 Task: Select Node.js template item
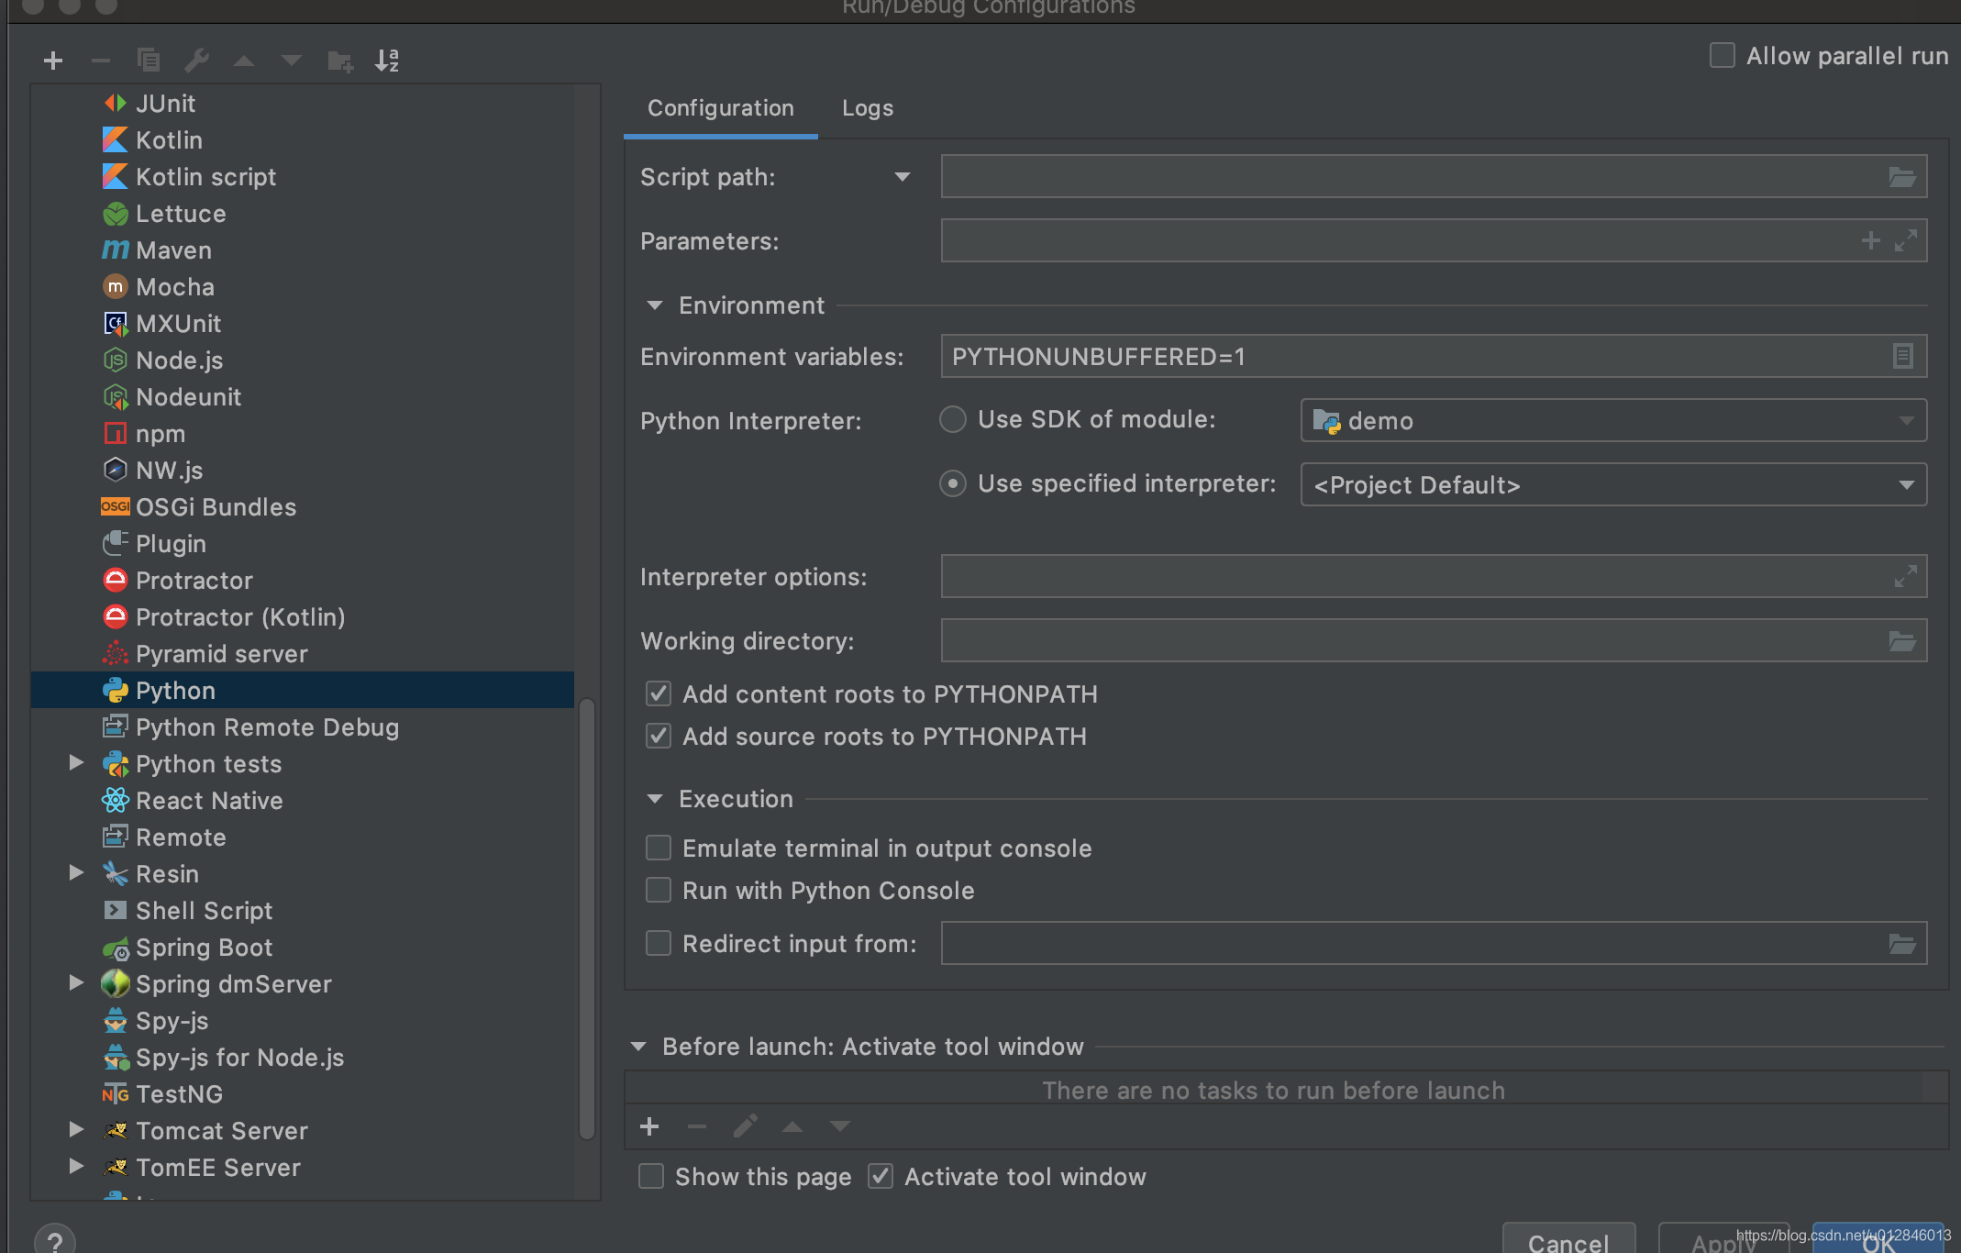coord(302,360)
